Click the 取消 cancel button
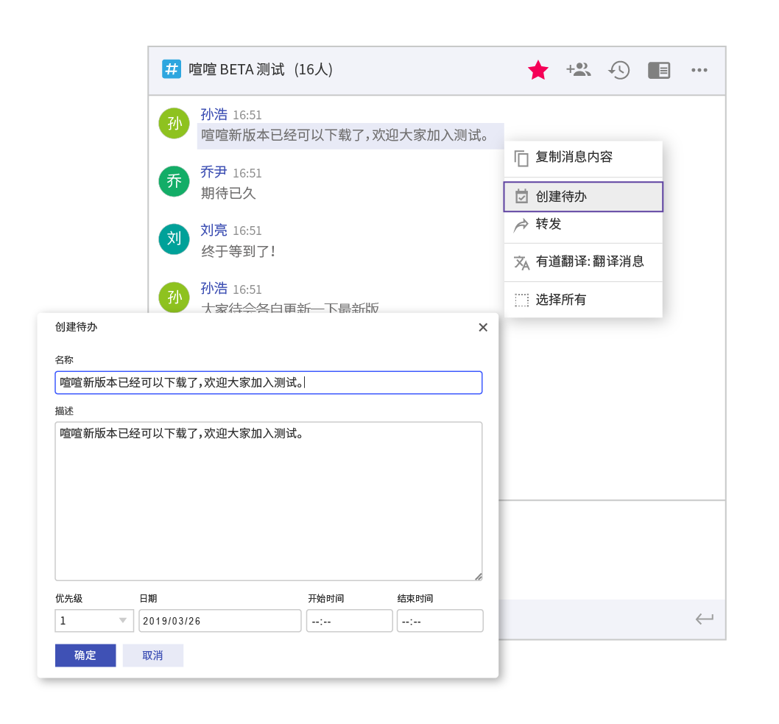The width and height of the screenshot is (779, 724). coord(153,656)
